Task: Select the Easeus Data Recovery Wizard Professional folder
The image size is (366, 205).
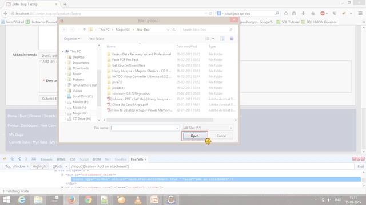Action: point(141,54)
